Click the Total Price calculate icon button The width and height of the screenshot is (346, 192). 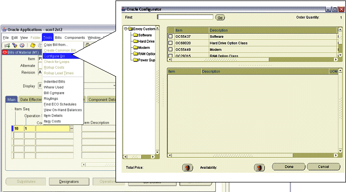point(188,168)
